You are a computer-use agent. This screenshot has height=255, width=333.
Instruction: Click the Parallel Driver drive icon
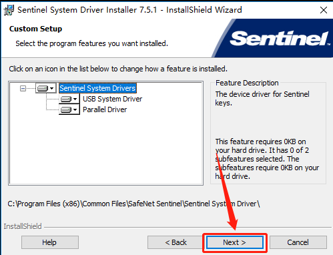66,109
